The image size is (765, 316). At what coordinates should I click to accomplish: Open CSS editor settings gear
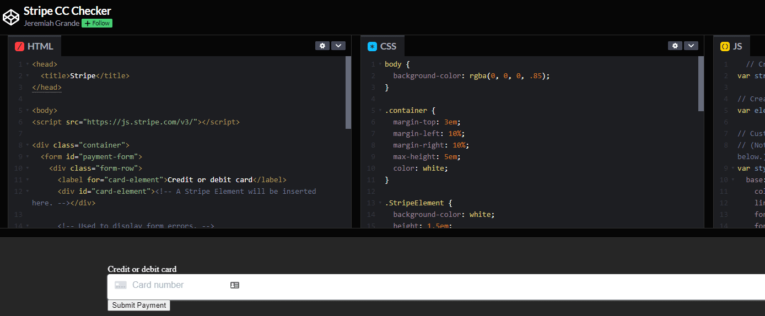pos(675,46)
